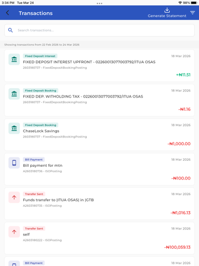
Task: Select the -₦100.00 amount
Action: (x=181, y=178)
